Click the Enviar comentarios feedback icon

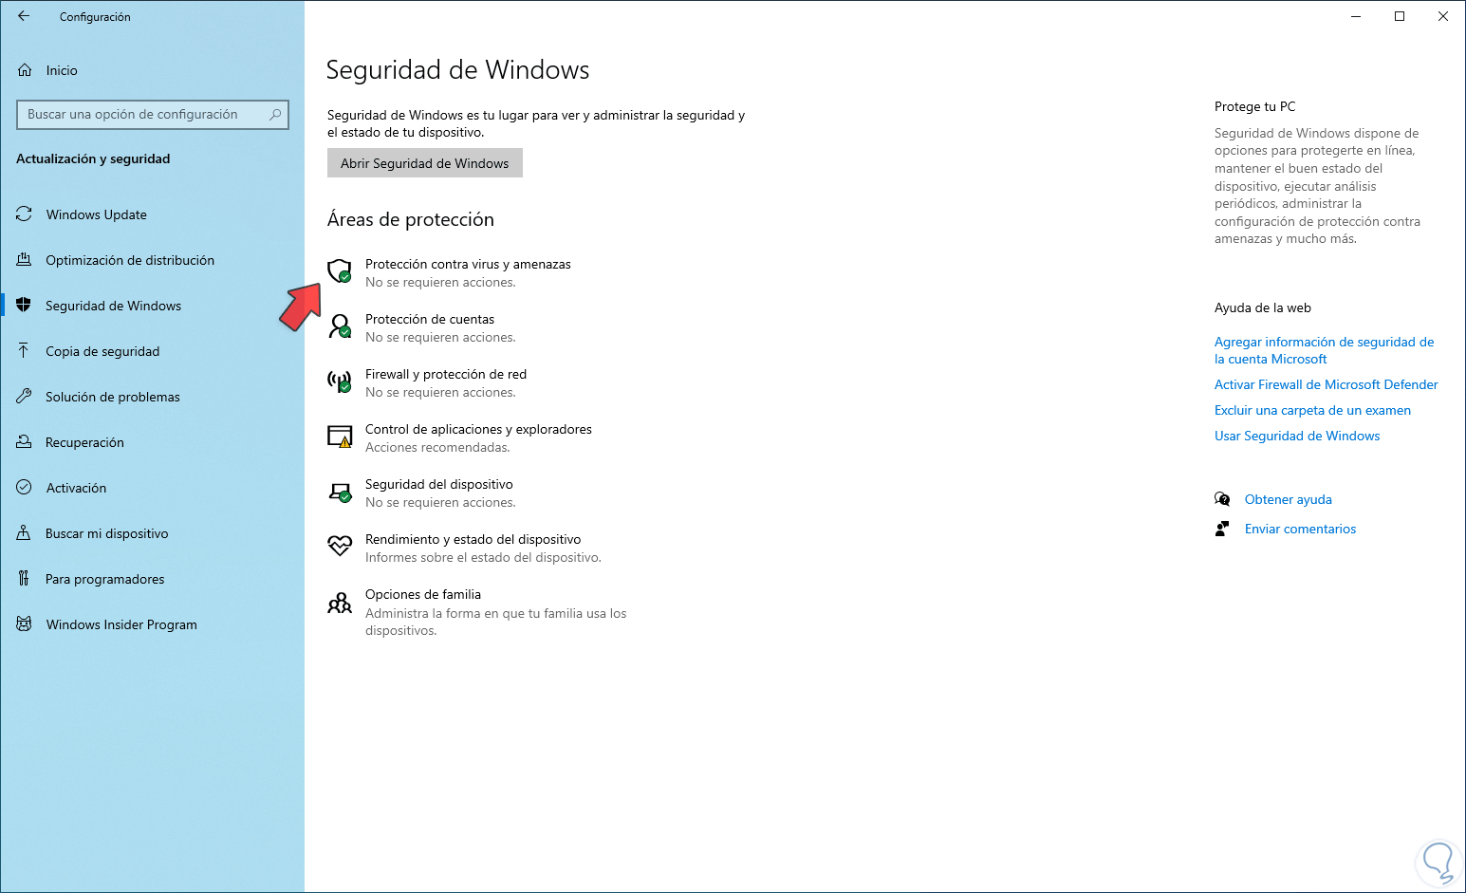tap(1222, 529)
